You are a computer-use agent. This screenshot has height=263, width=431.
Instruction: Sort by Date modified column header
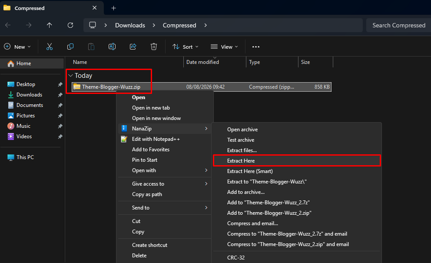(215, 62)
